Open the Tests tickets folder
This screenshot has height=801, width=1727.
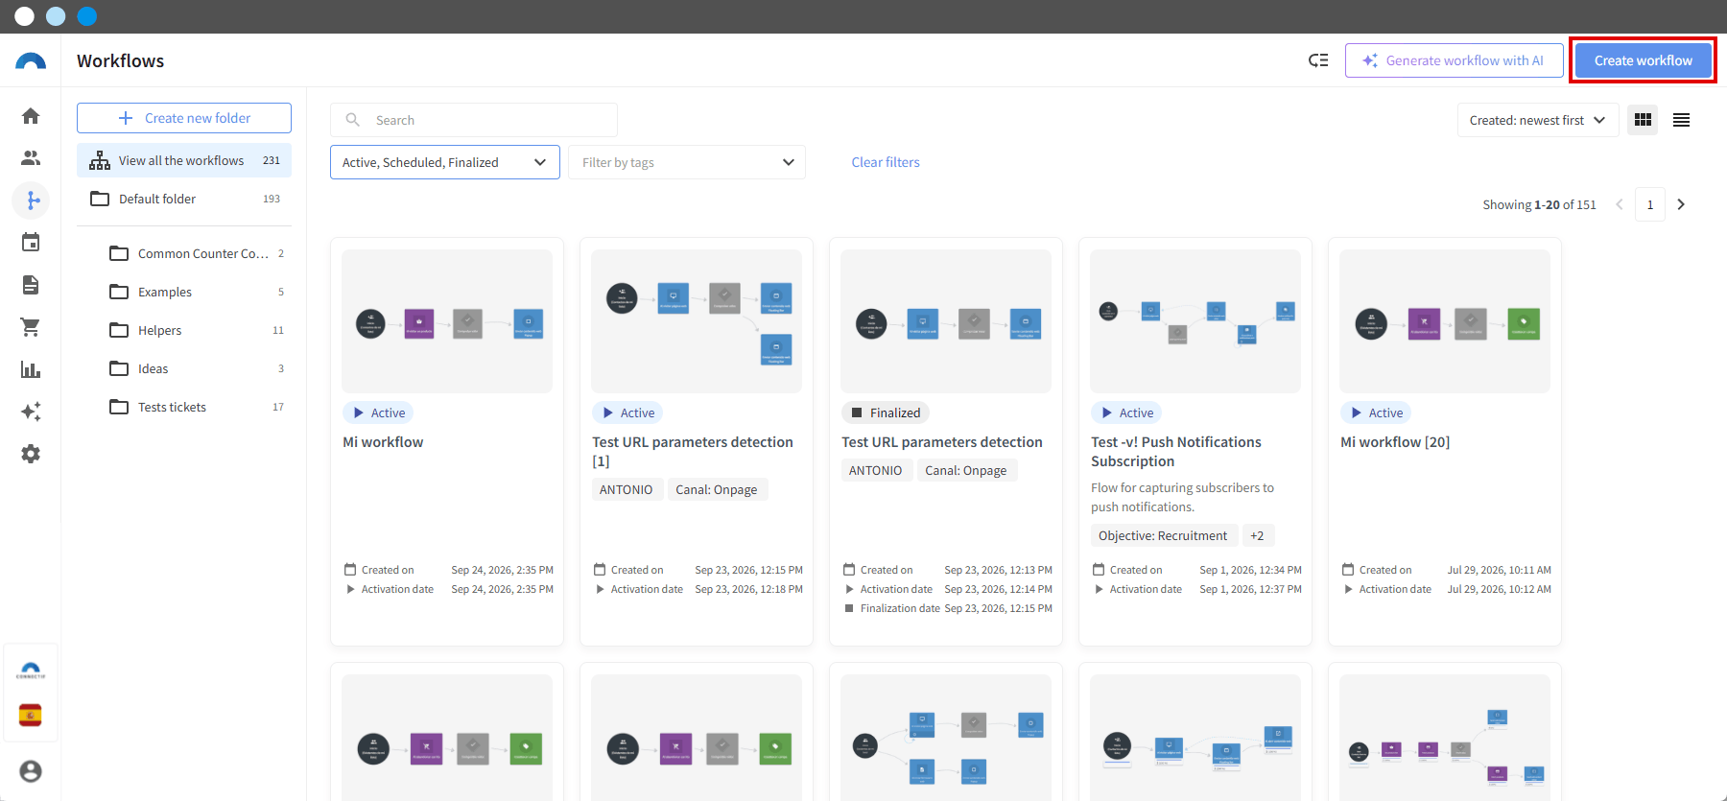click(x=196, y=407)
